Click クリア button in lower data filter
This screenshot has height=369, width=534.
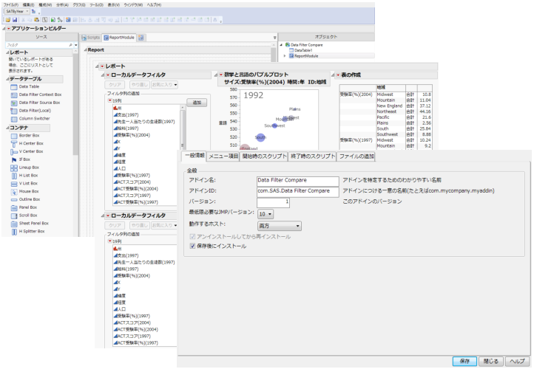pyautogui.click(x=115, y=225)
